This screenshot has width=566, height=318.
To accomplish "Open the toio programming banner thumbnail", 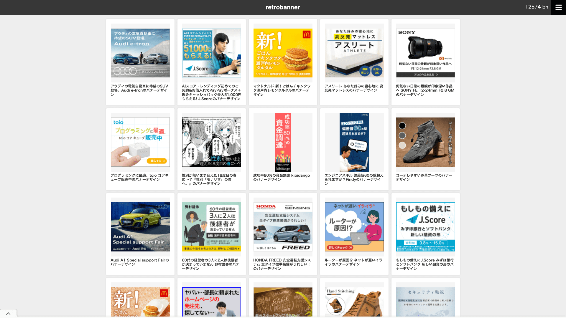I will click(x=140, y=142).
